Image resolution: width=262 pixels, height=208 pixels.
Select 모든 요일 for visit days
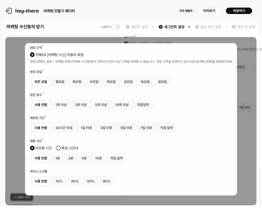[x=40, y=82]
